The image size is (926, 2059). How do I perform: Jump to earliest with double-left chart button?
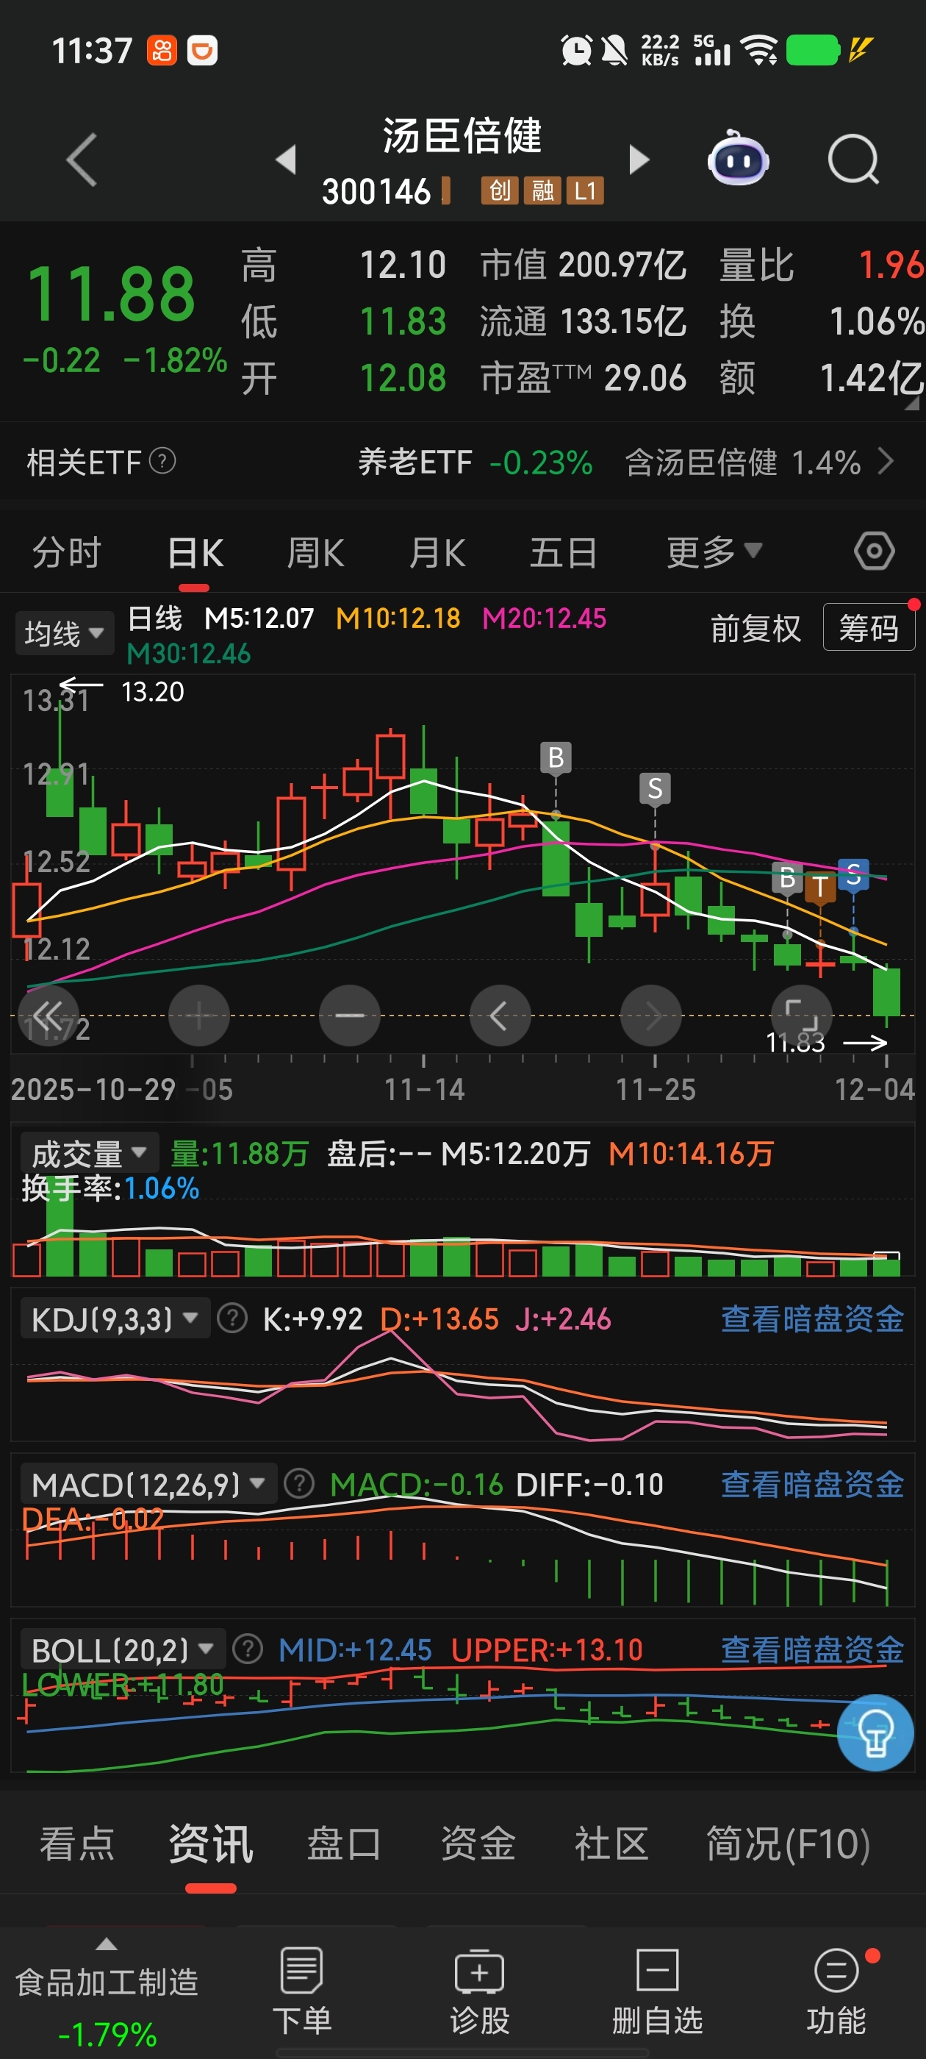48,1016
